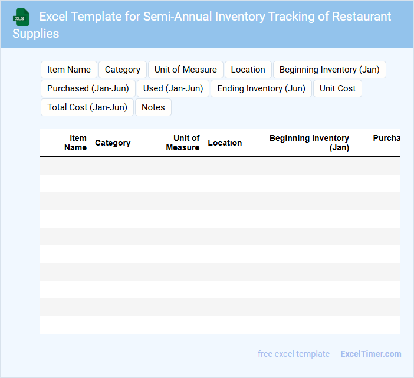Click Beginning Inventory (Jan) tag
414x378 pixels.
329,70
